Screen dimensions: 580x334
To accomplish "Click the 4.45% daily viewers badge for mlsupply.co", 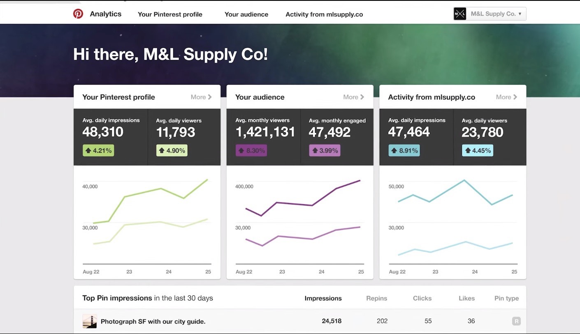I will pyautogui.click(x=477, y=151).
